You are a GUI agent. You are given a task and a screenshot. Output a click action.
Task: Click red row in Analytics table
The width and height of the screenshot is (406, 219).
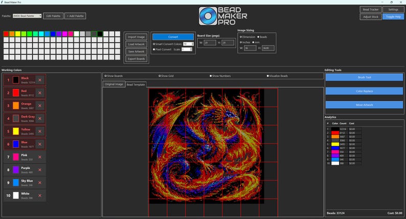(x=344, y=133)
